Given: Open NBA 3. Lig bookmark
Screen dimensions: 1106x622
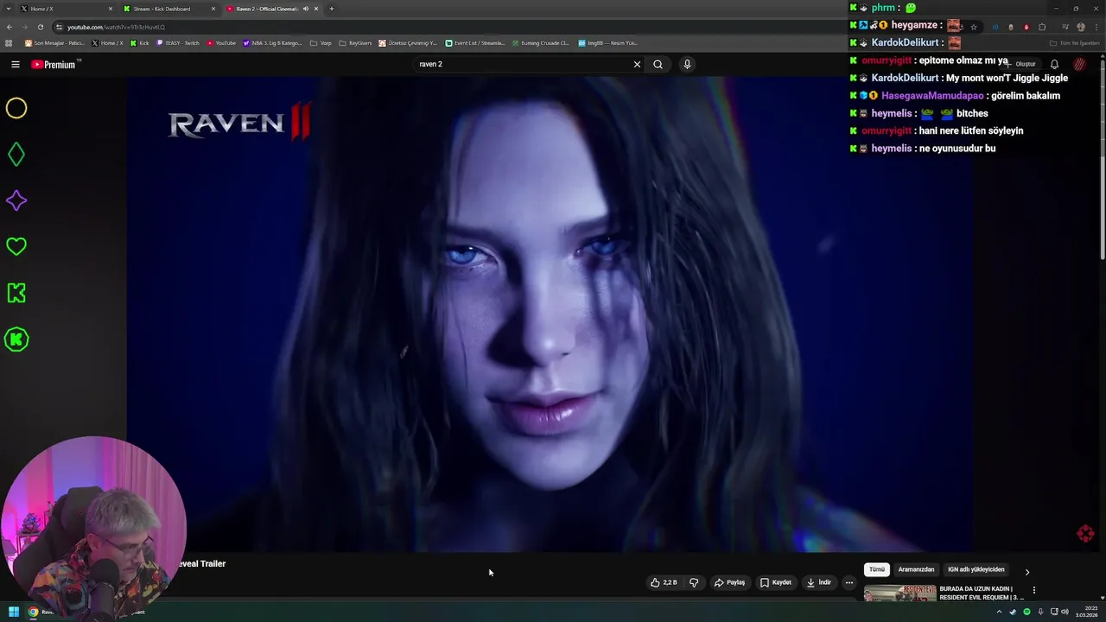Looking at the screenshot, I should [272, 42].
